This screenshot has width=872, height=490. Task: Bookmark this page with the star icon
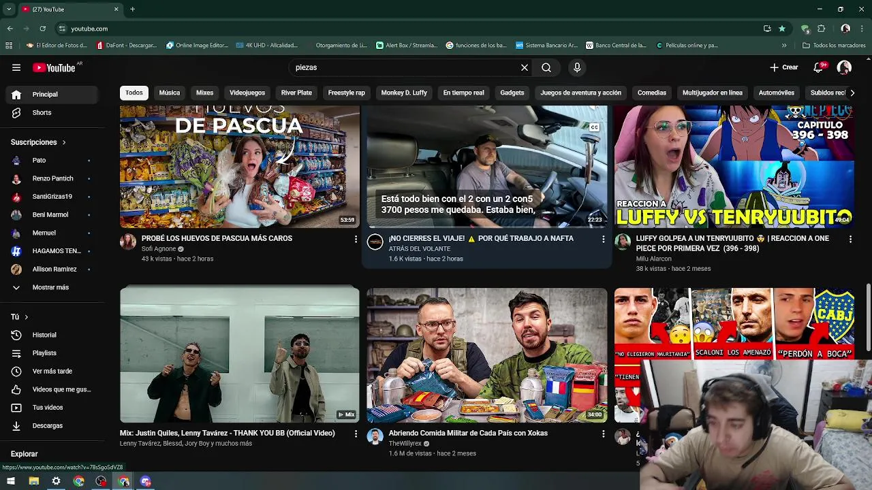pyautogui.click(x=782, y=29)
